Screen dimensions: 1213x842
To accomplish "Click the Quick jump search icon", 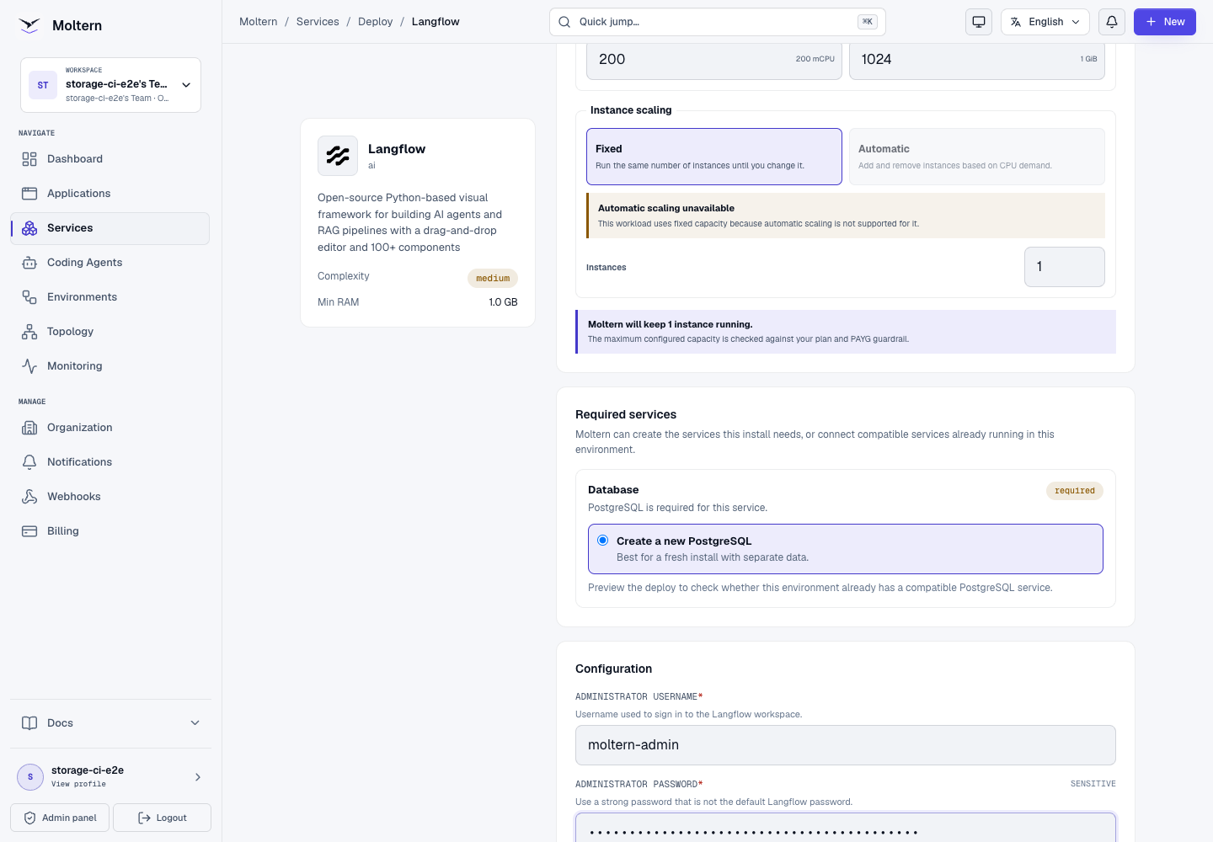I will pos(564,22).
